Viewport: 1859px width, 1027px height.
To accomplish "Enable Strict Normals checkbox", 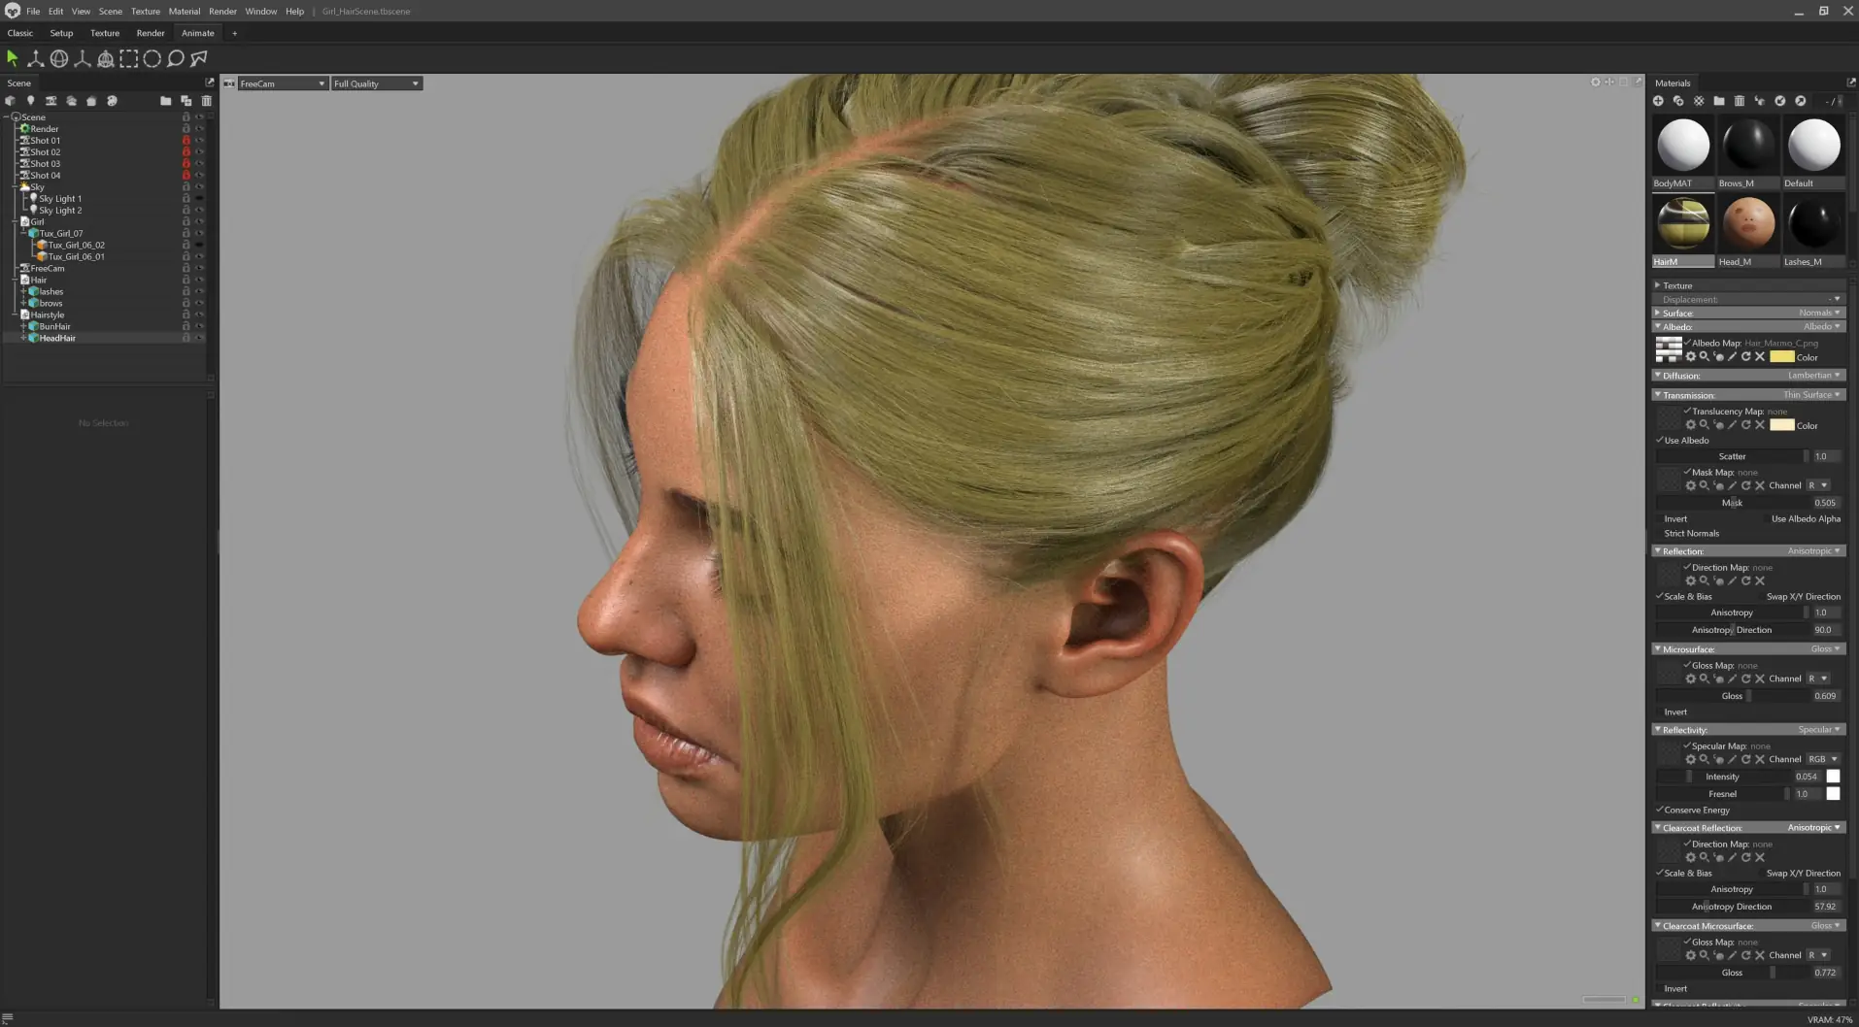I will [x=1660, y=534].
